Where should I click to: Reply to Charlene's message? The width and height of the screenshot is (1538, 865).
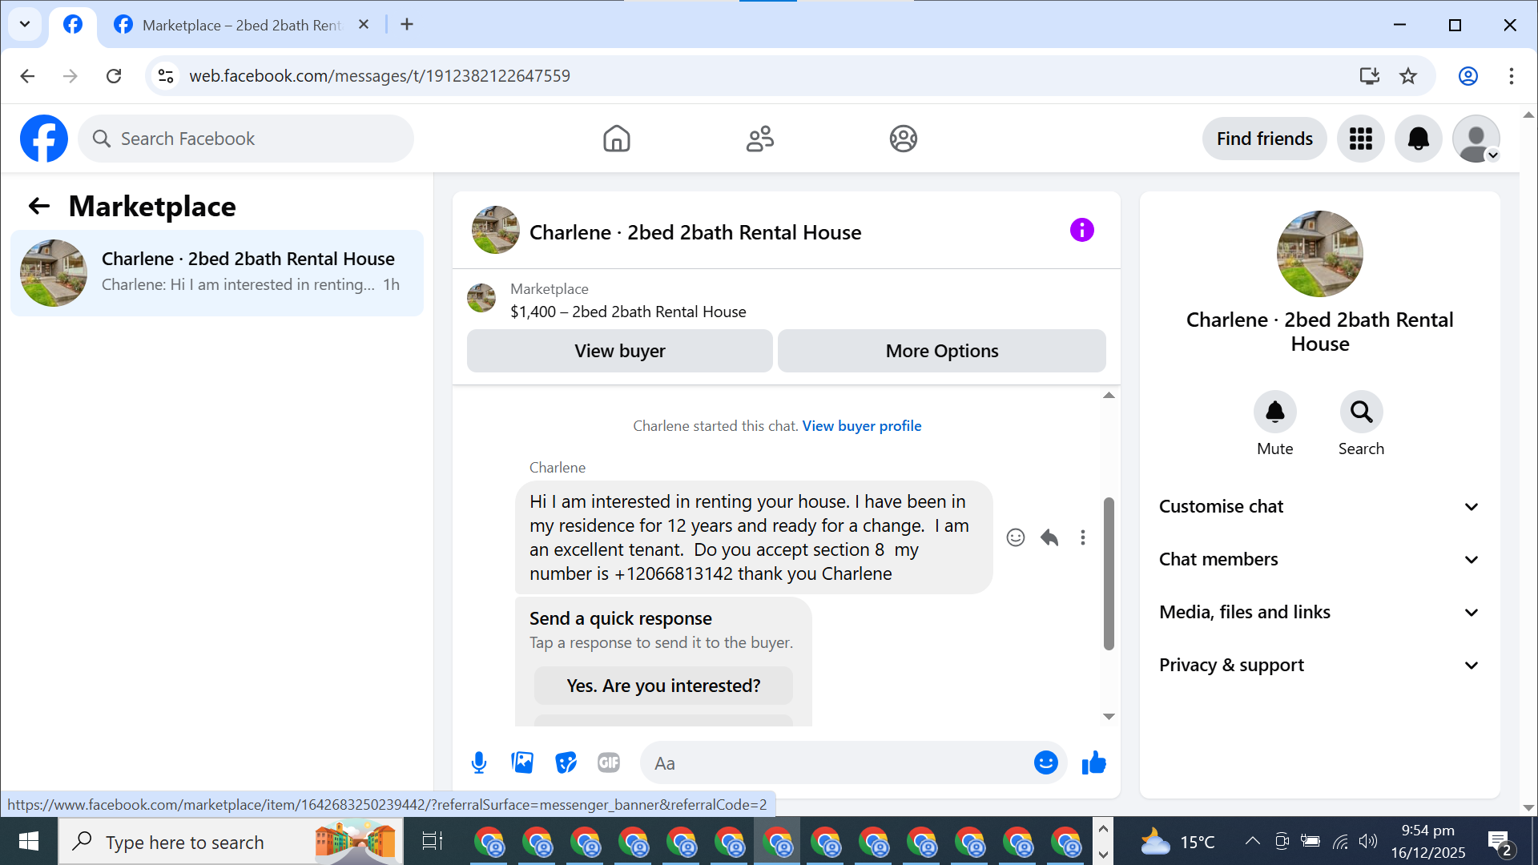coord(1049,537)
